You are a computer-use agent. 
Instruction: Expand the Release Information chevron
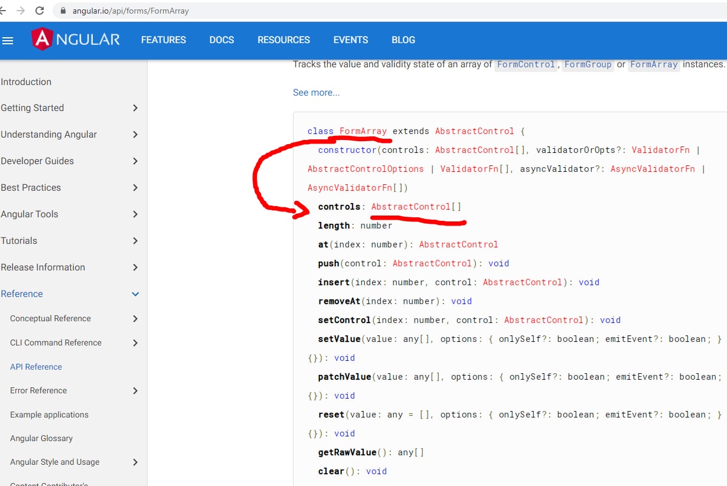click(x=135, y=268)
